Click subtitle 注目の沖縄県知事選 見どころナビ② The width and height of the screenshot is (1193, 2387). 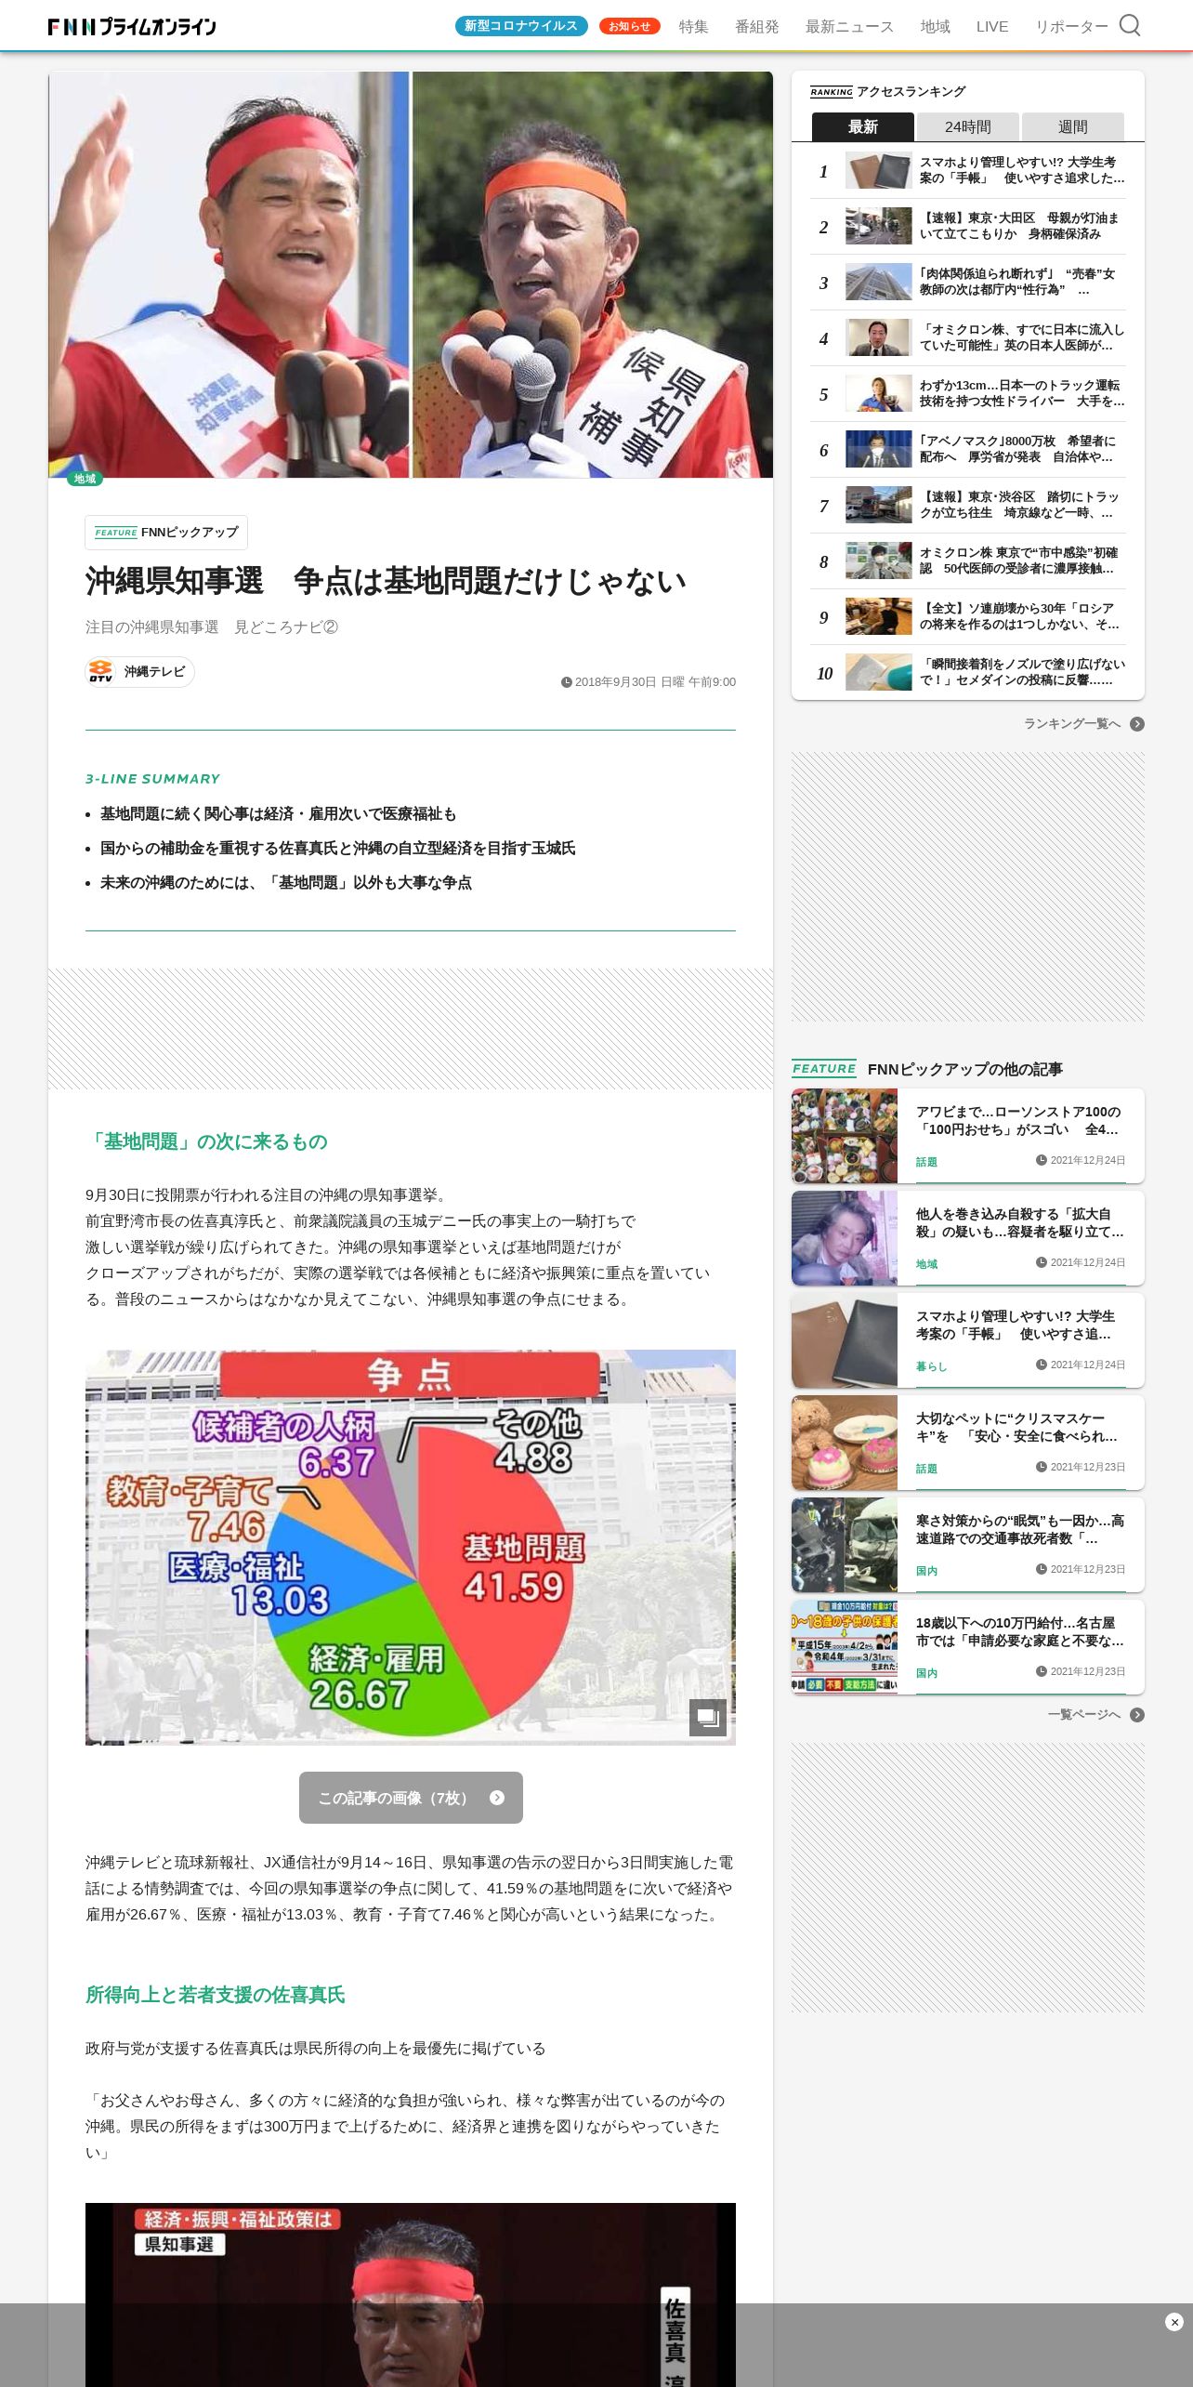click(x=212, y=627)
